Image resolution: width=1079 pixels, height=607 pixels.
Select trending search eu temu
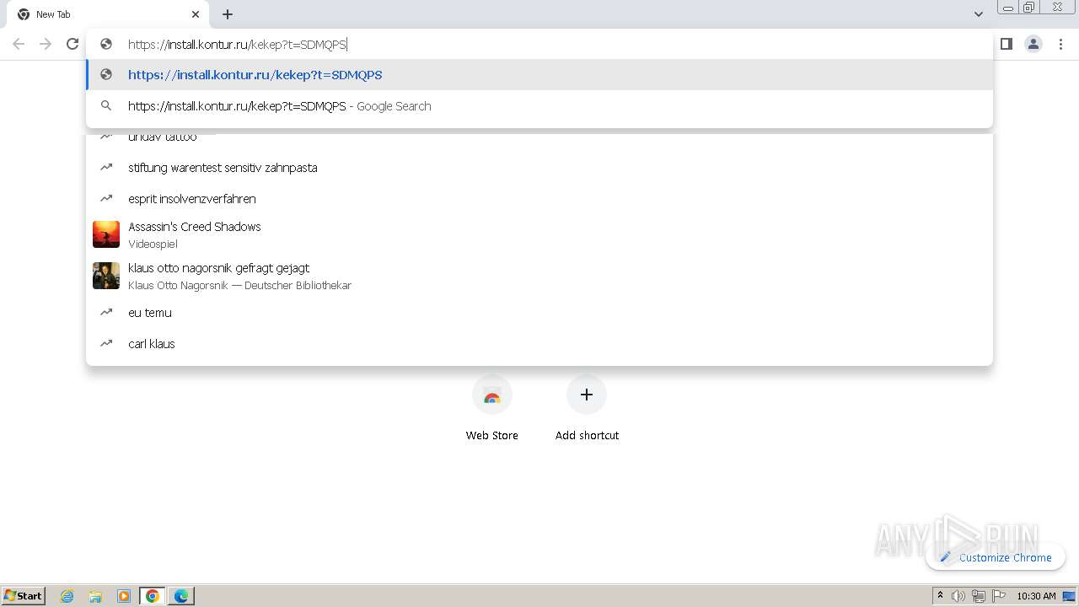(539, 313)
